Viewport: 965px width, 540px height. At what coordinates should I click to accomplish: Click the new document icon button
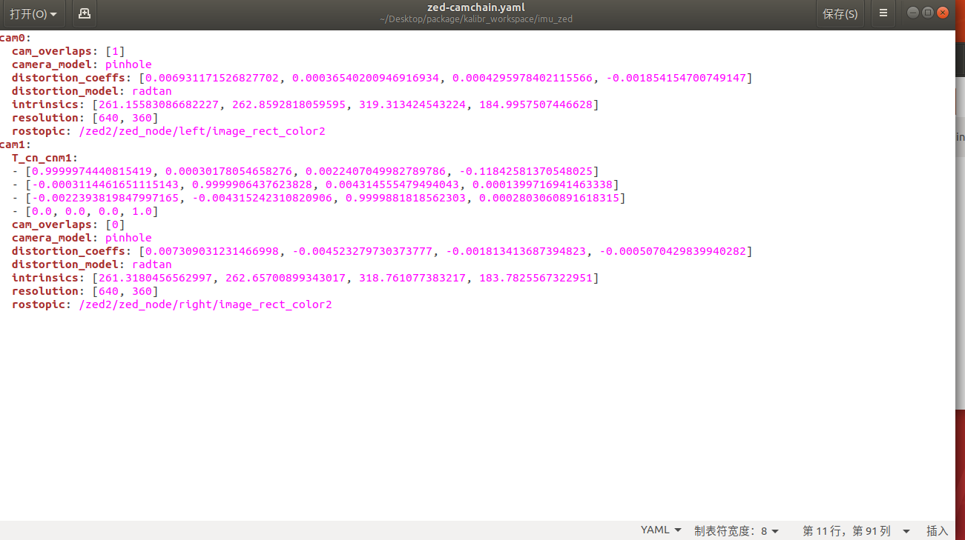[85, 13]
